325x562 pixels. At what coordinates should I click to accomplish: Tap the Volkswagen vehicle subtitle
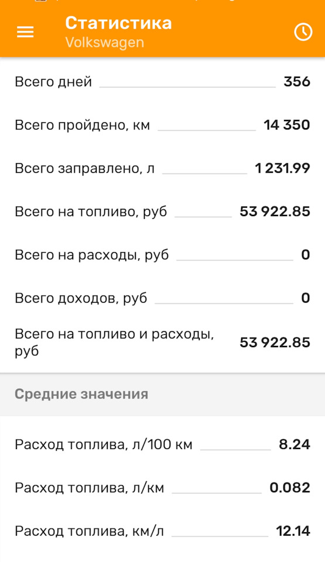click(105, 42)
